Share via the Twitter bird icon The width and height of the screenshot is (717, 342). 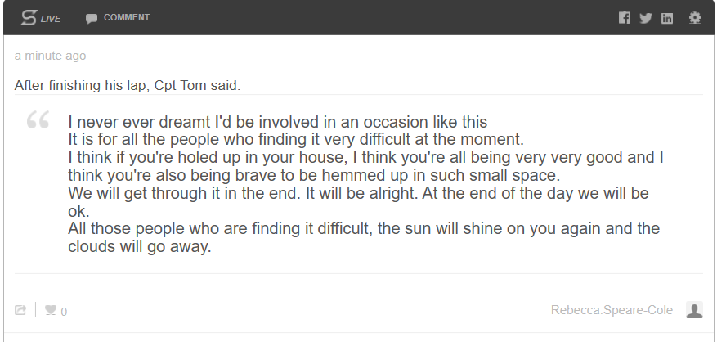(646, 18)
